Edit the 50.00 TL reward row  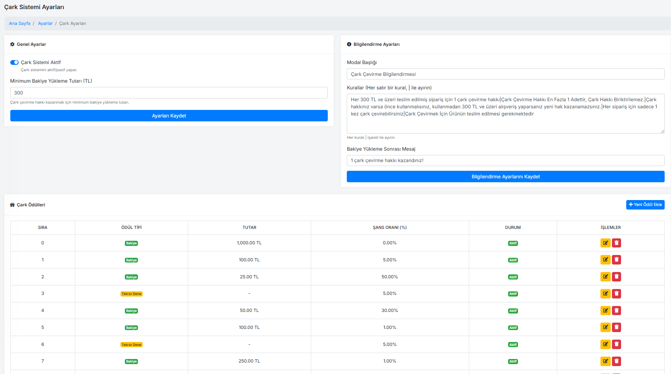(x=605, y=310)
